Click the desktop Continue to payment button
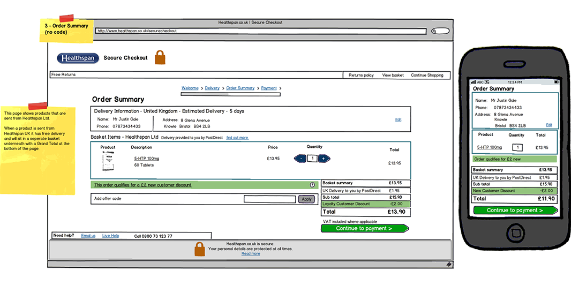The width and height of the screenshot is (571, 293). pyautogui.click(x=365, y=229)
